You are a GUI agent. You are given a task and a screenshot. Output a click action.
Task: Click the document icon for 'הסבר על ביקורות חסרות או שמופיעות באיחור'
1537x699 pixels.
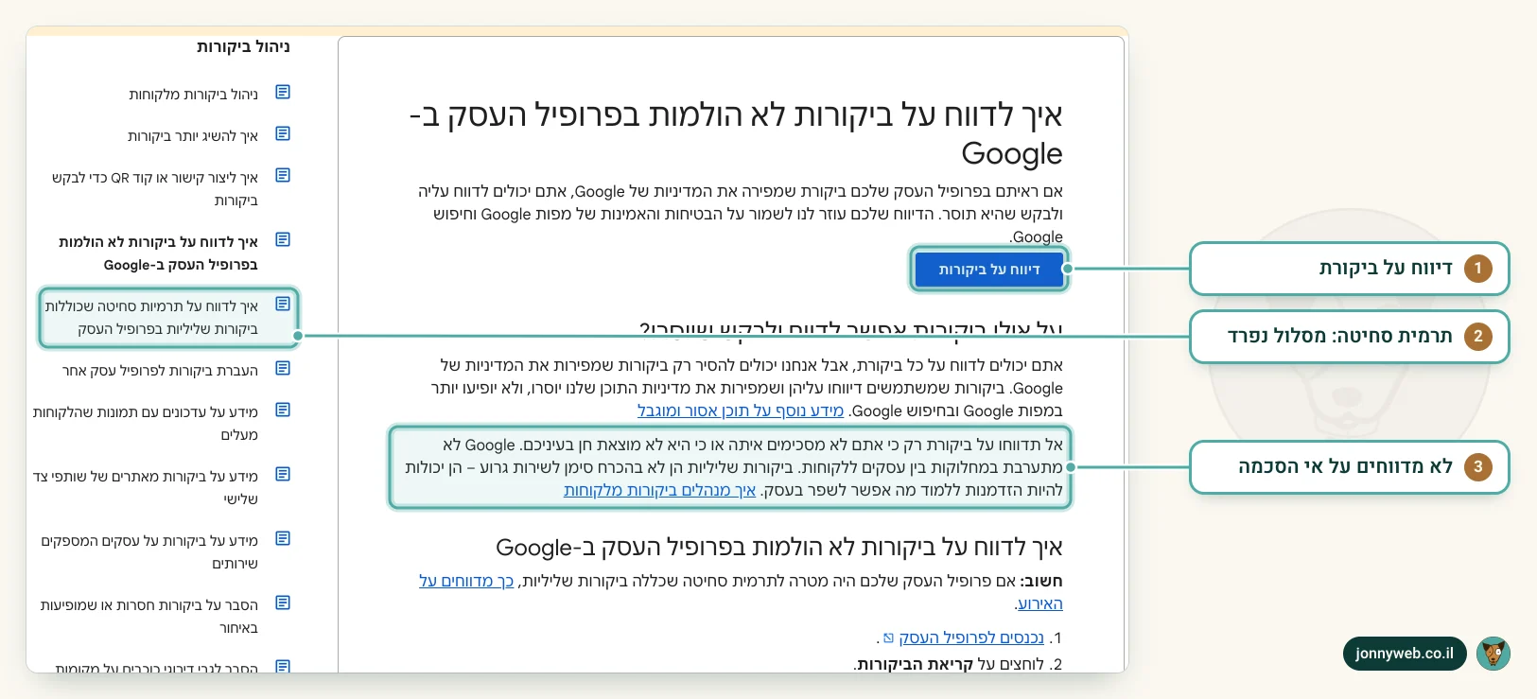[x=282, y=603]
